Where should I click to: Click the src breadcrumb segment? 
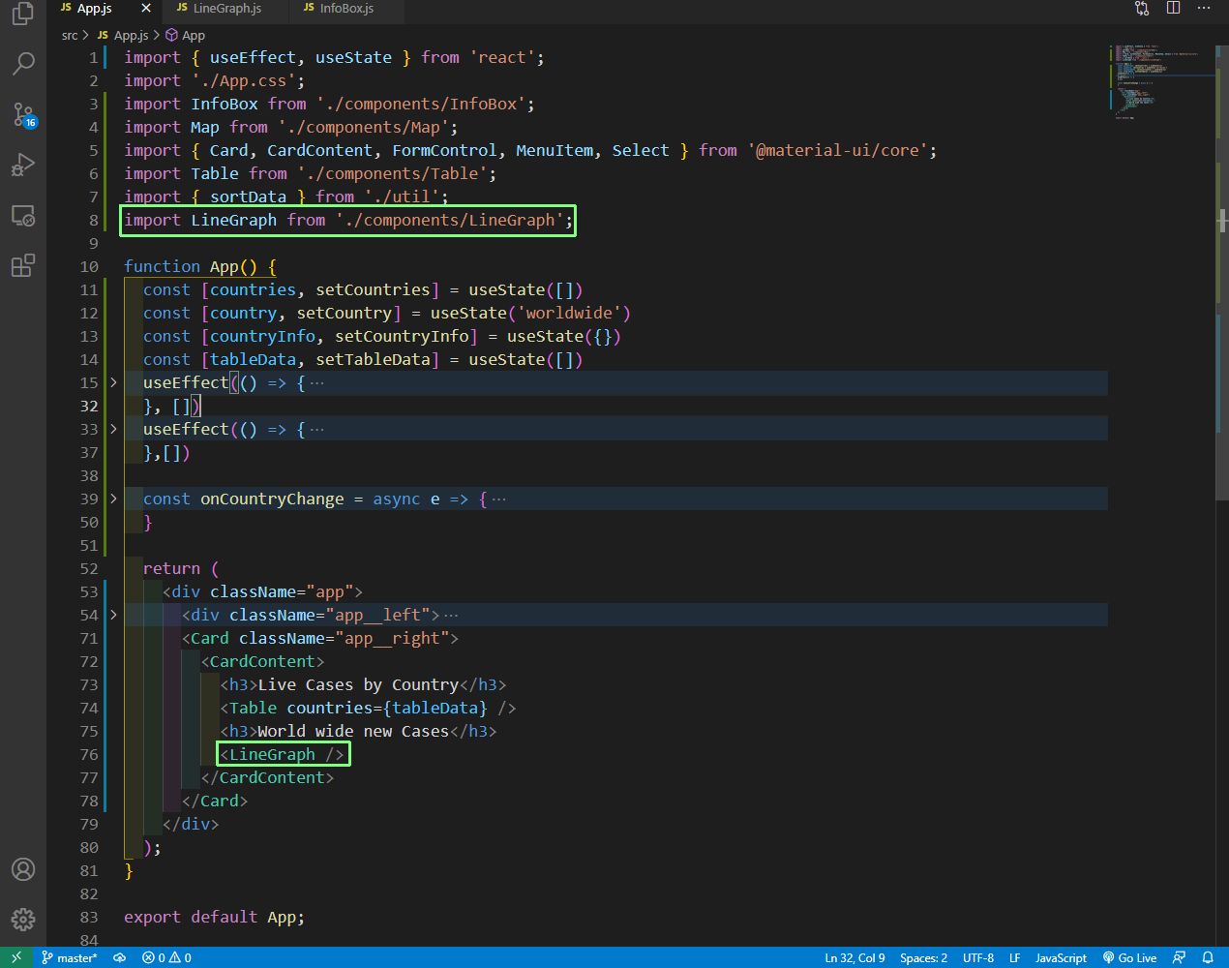tap(69, 35)
